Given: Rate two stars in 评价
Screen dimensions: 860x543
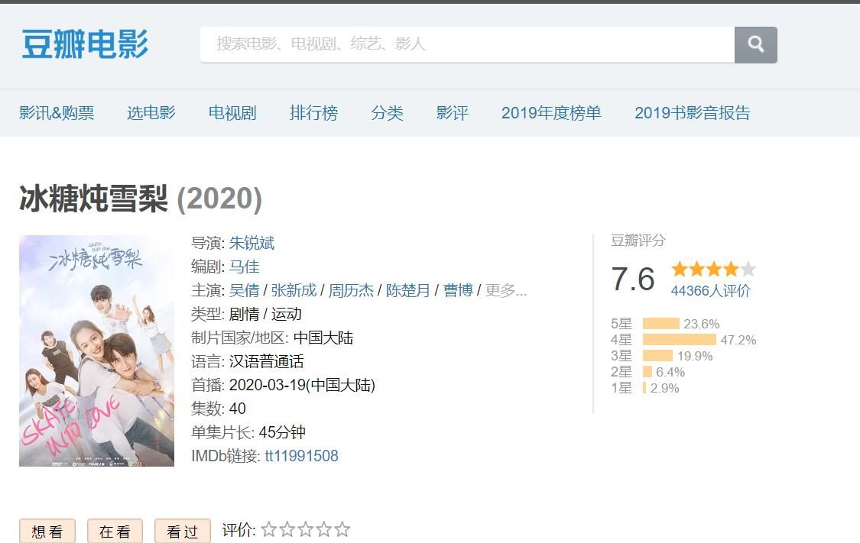Looking at the screenshot, I should click(x=287, y=530).
